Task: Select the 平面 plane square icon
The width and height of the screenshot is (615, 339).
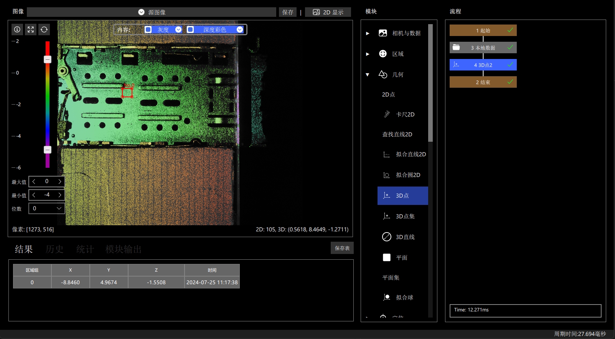Action: 387,257
